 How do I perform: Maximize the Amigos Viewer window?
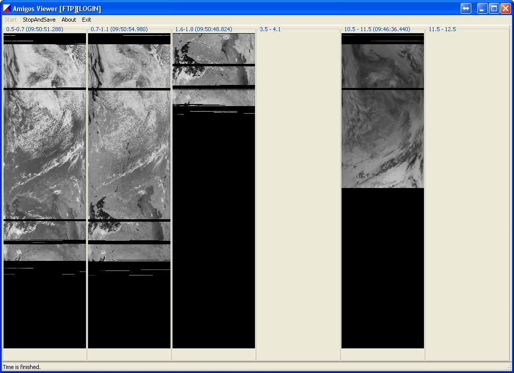tap(494, 8)
